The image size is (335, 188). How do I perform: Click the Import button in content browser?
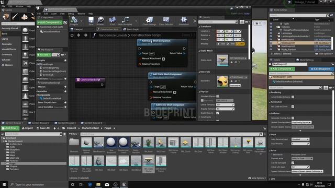(x=27, y=128)
